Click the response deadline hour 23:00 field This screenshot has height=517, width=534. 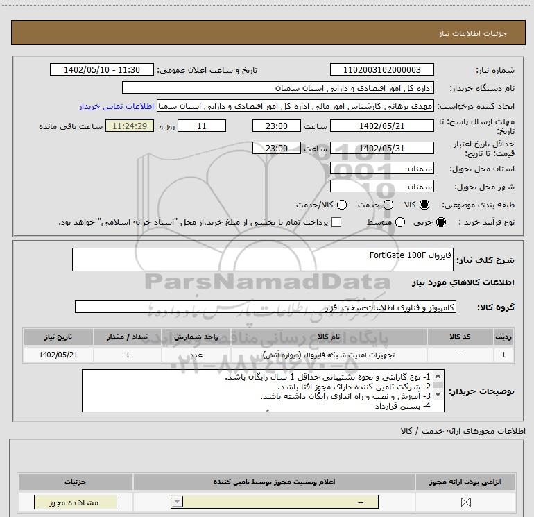click(277, 126)
